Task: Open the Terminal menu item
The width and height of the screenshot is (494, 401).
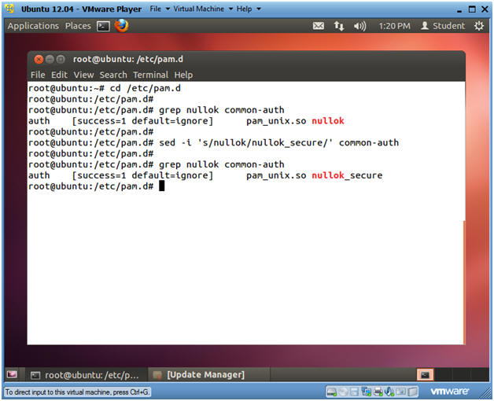Action: pyautogui.click(x=150, y=75)
